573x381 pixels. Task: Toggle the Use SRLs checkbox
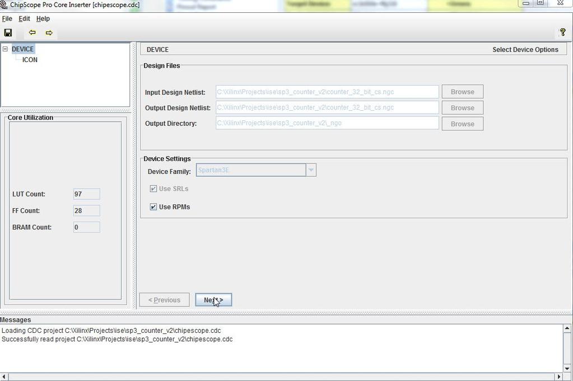pyautogui.click(x=153, y=189)
